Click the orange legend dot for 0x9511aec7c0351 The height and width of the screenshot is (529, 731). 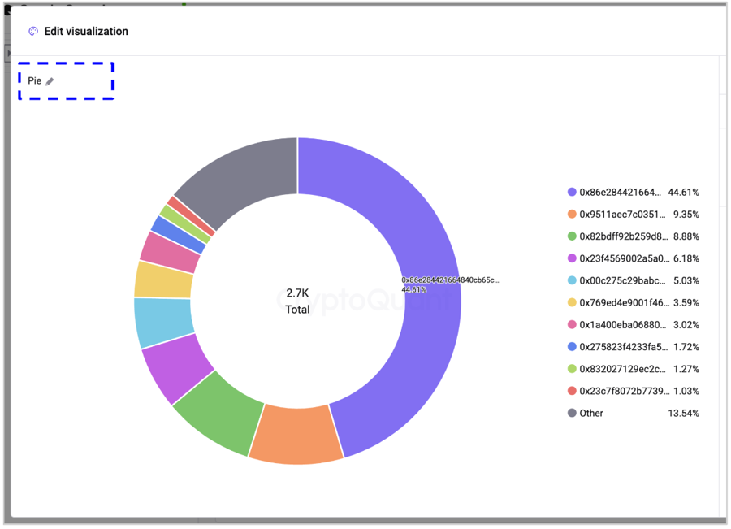click(572, 215)
